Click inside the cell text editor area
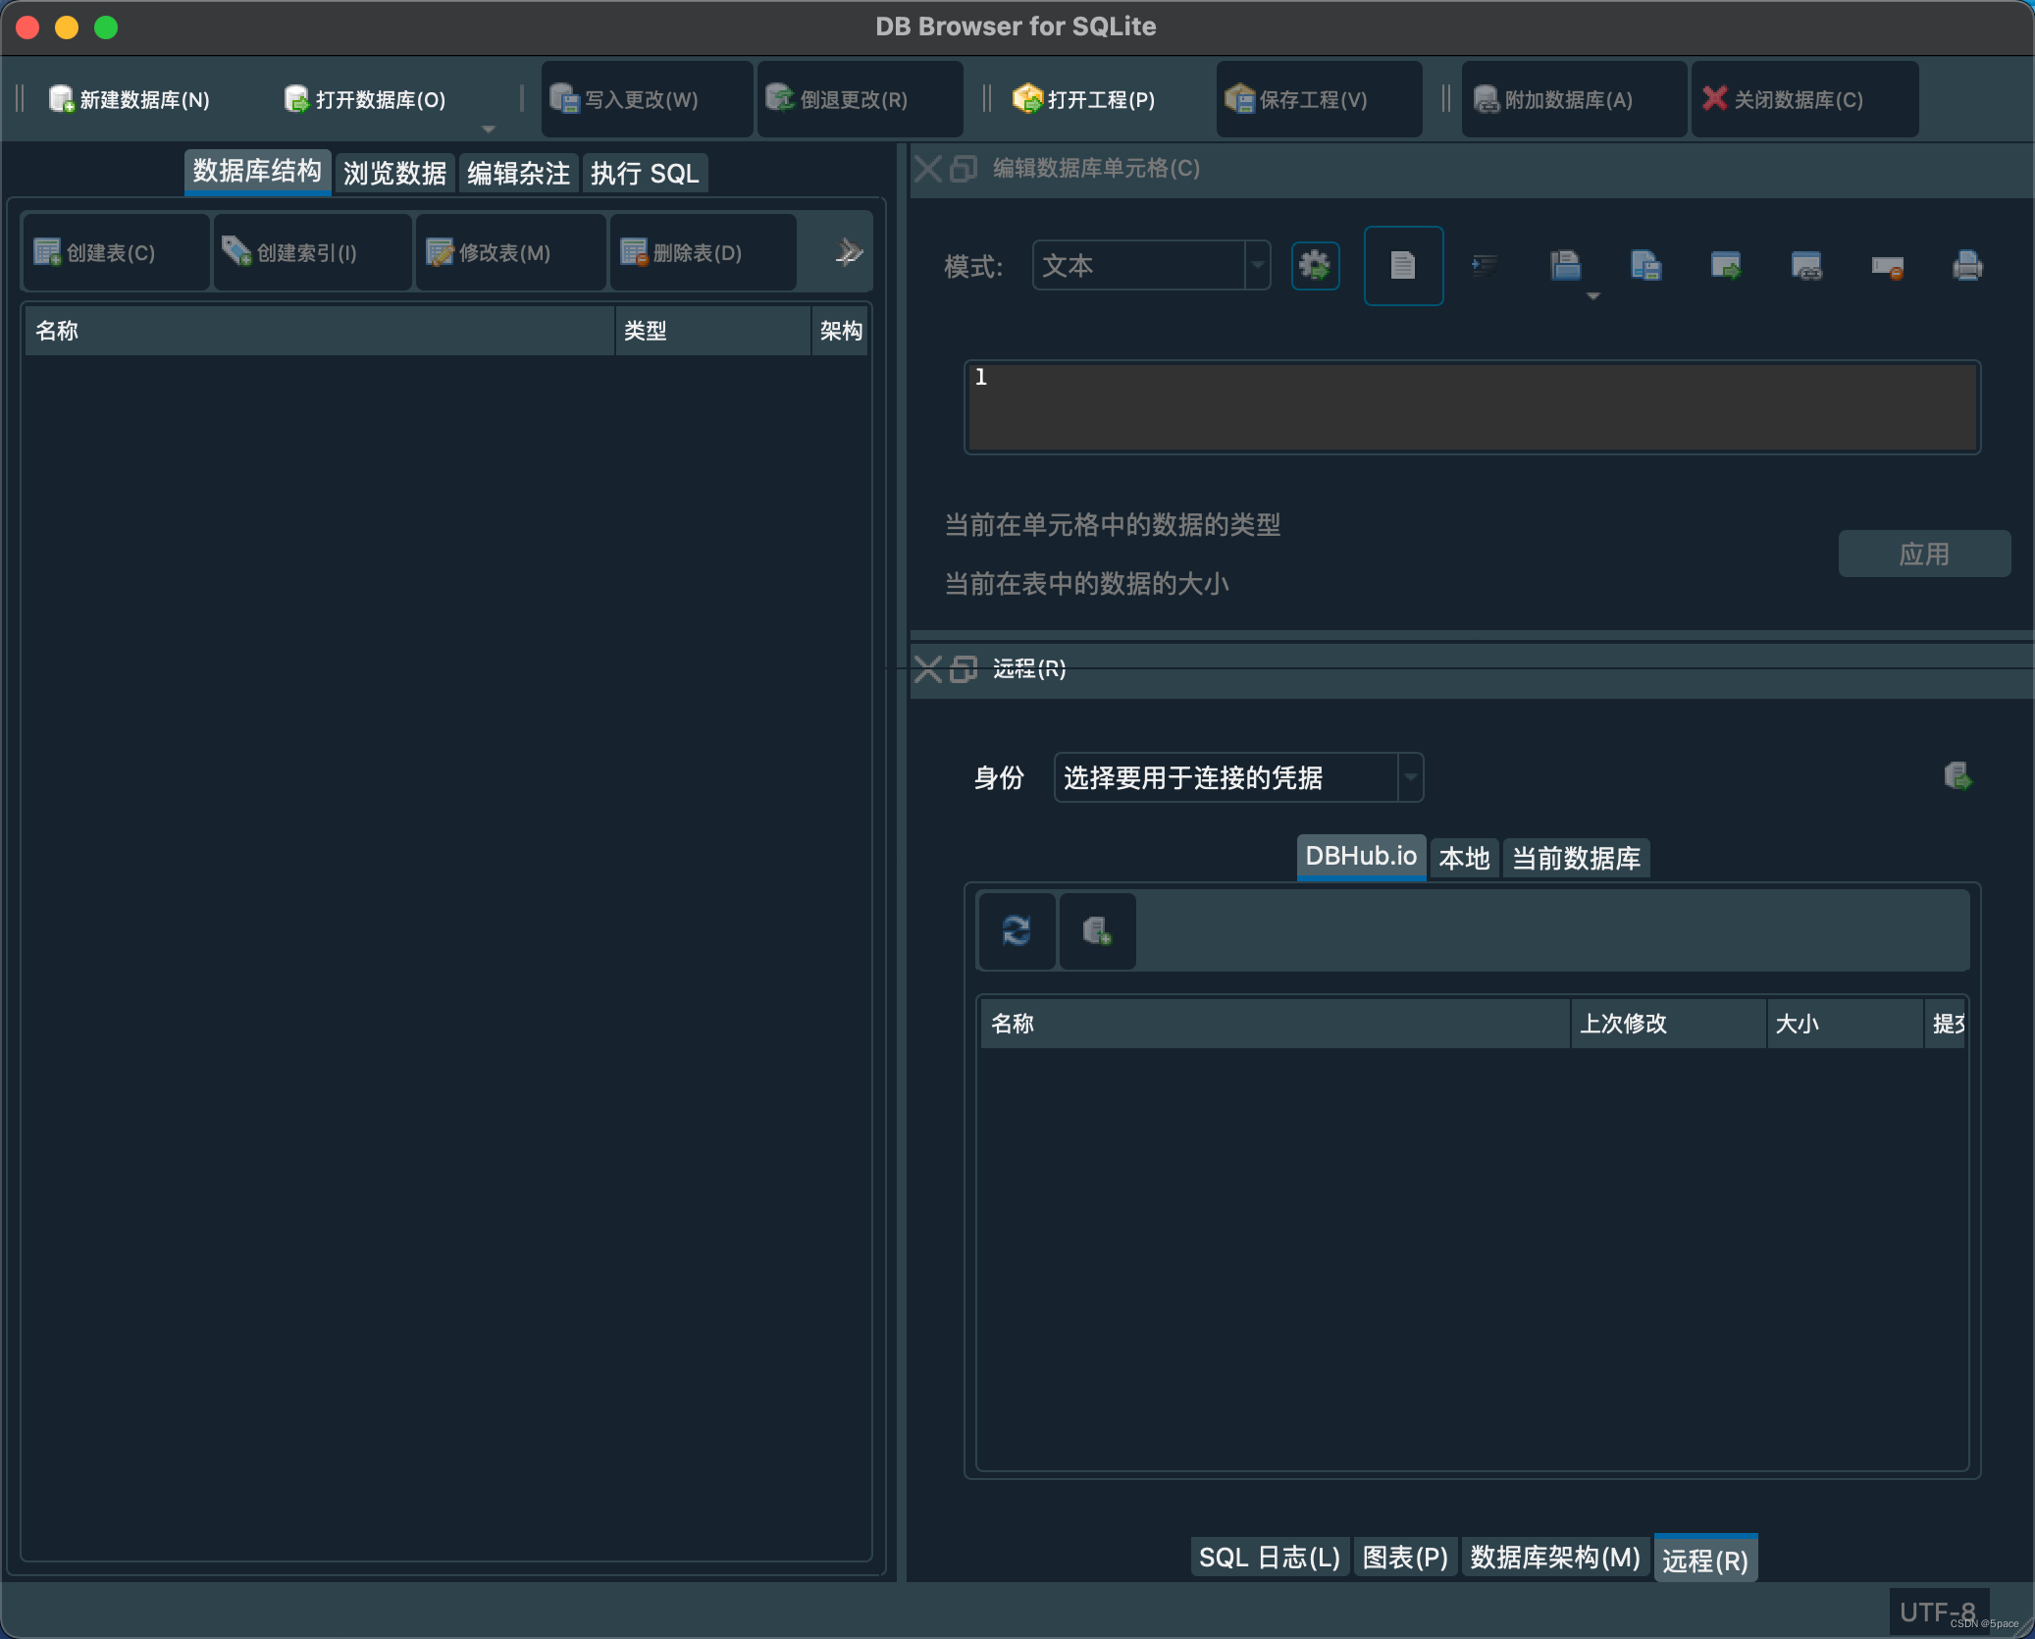Viewport: 2035px width, 1639px height. point(1472,407)
